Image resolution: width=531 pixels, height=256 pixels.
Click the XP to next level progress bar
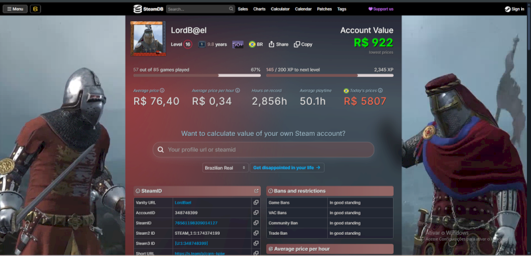(330, 76)
